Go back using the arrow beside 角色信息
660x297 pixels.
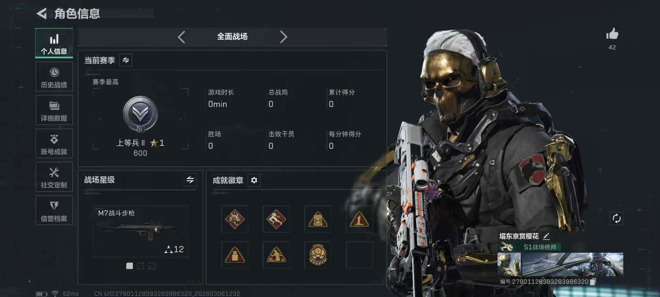(x=42, y=14)
